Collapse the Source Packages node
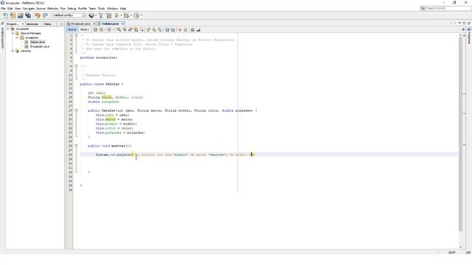 pyautogui.click(x=13, y=33)
